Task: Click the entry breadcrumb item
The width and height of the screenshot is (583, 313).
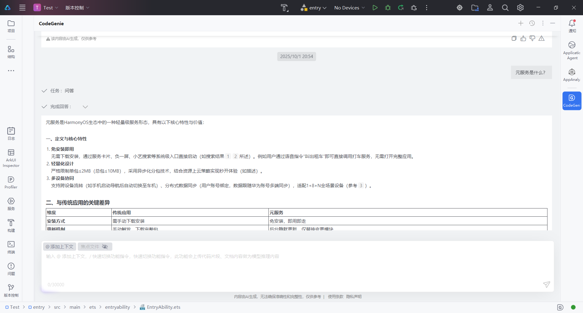Action: [36, 307]
